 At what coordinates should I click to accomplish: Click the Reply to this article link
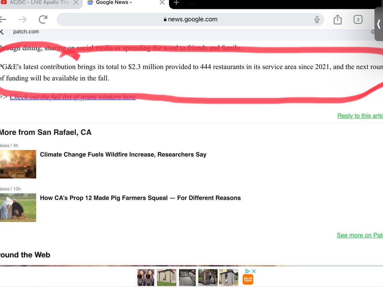360,116
